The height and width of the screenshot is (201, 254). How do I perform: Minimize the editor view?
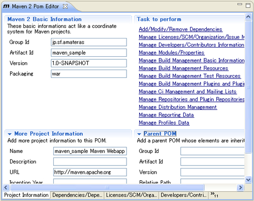tap(240, 4)
